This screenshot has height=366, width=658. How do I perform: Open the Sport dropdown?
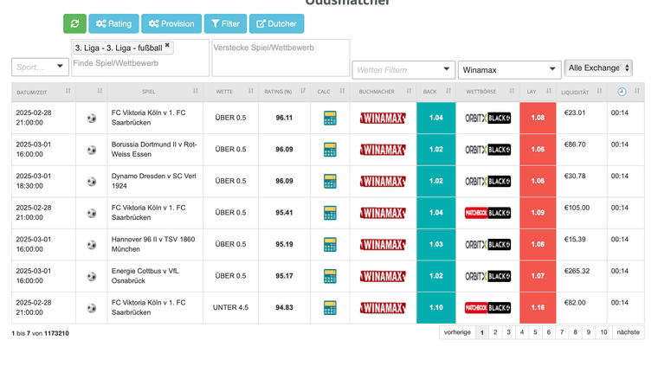[x=40, y=67]
